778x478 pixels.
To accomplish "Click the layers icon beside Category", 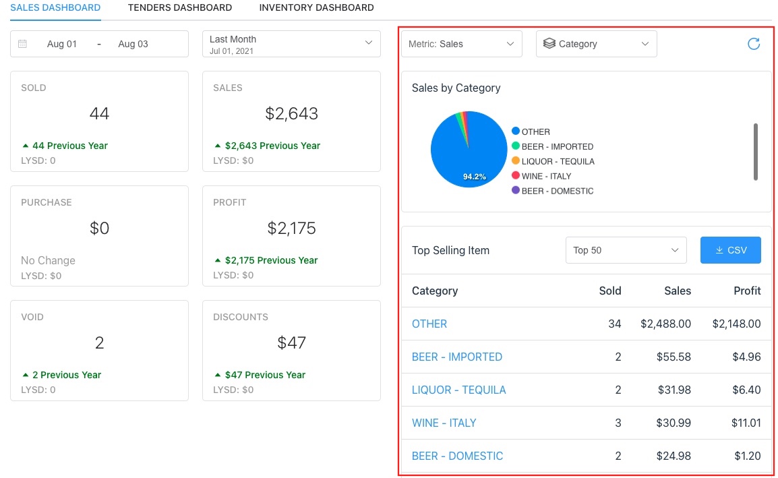I will pos(549,44).
